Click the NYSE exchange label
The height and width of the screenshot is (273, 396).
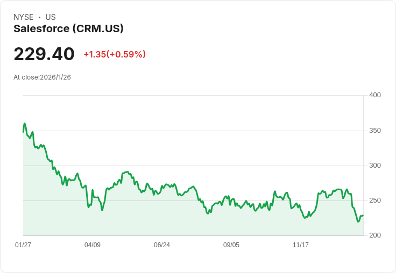24,17
